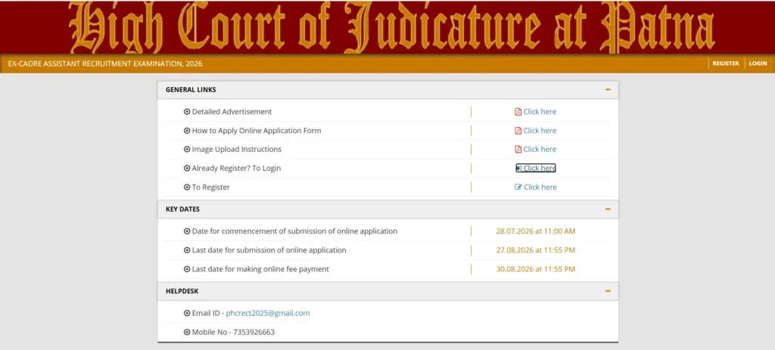Screen dimensions: 775x350
Task: Click bullet icon beside Image Upload Instructions
Action: pos(187,149)
